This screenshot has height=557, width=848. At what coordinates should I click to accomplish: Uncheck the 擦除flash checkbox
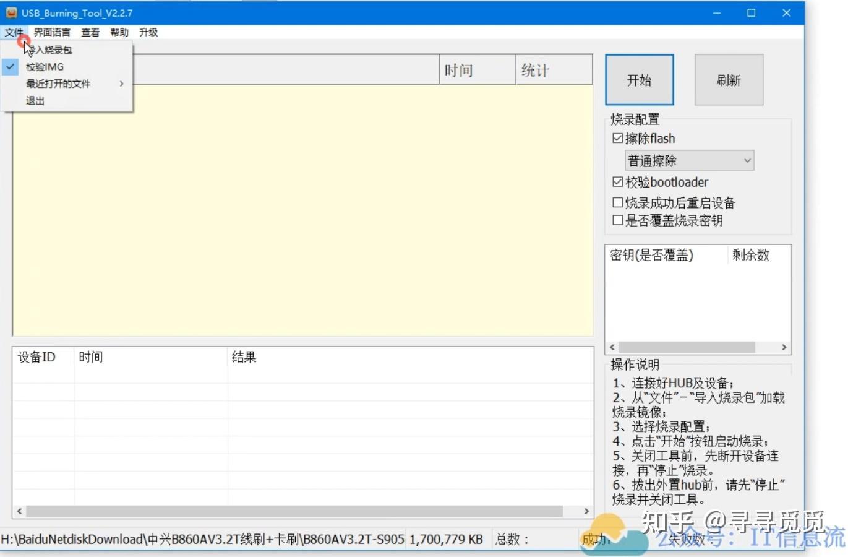click(x=617, y=138)
